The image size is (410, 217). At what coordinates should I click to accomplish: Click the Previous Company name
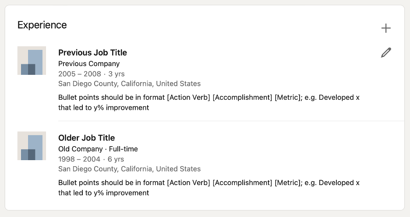pyautogui.click(x=89, y=63)
